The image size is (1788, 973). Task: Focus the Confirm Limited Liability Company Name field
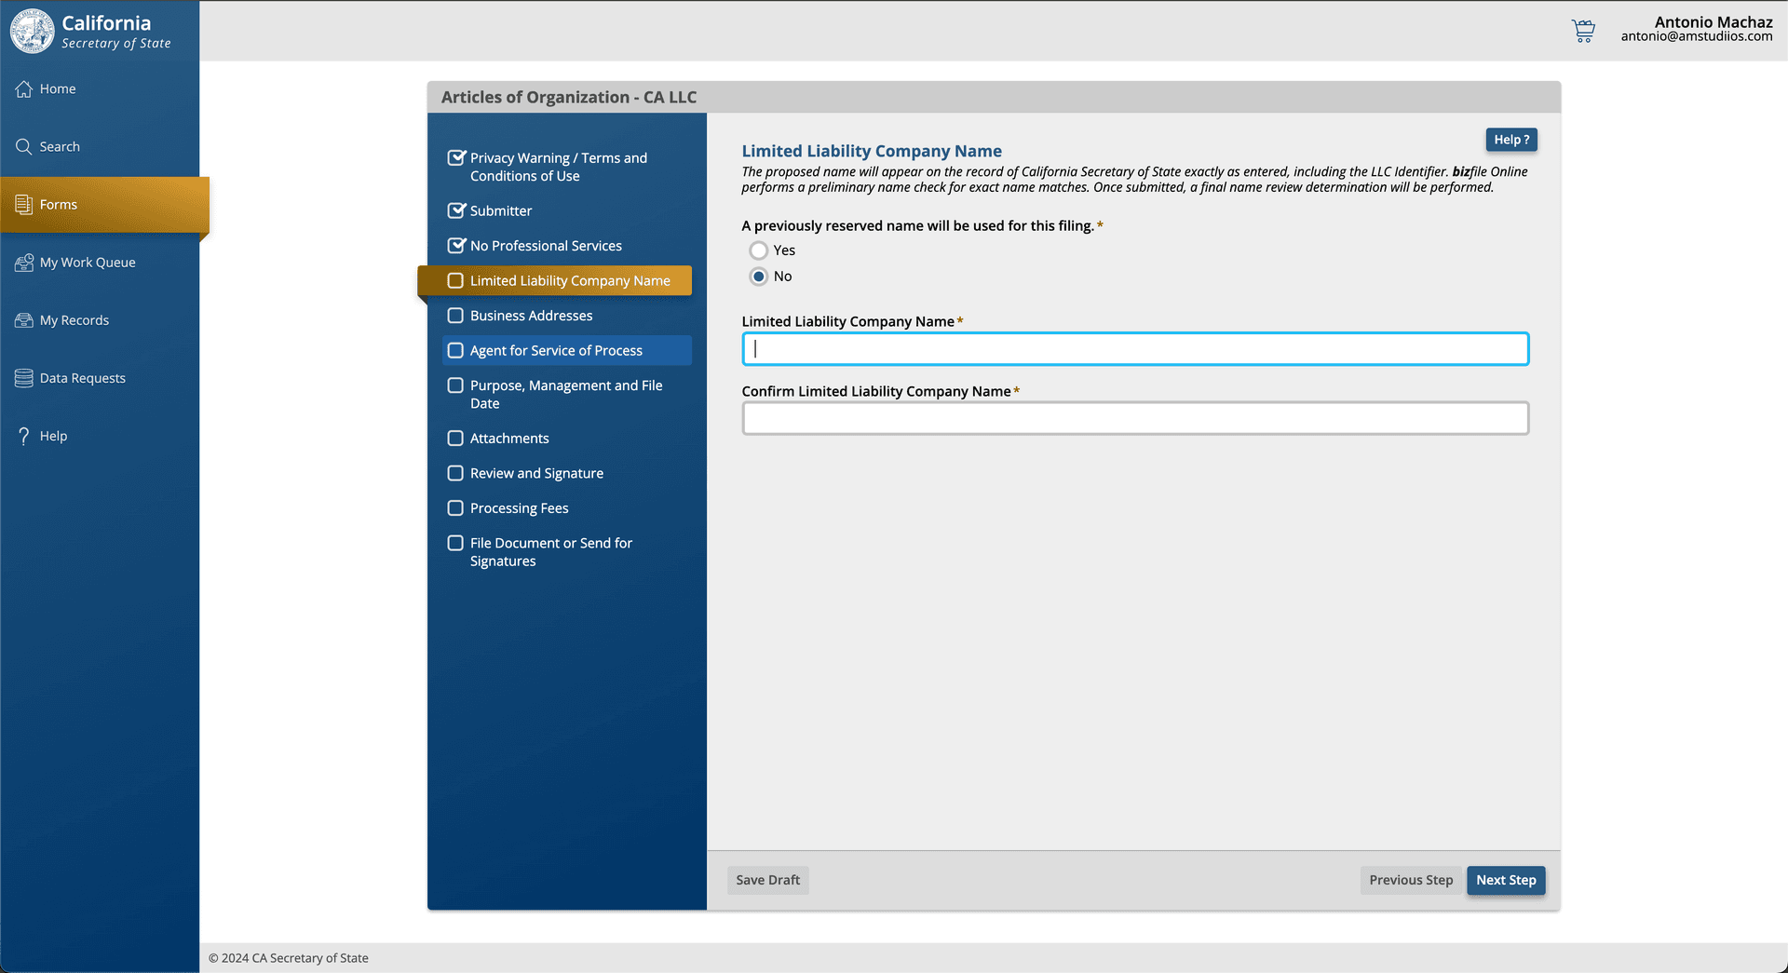pyautogui.click(x=1134, y=419)
